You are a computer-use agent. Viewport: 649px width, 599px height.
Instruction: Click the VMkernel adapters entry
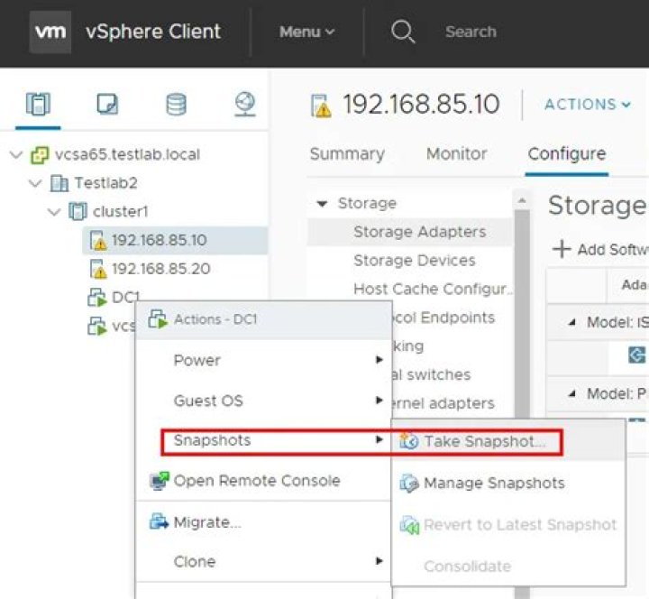(x=443, y=403)
